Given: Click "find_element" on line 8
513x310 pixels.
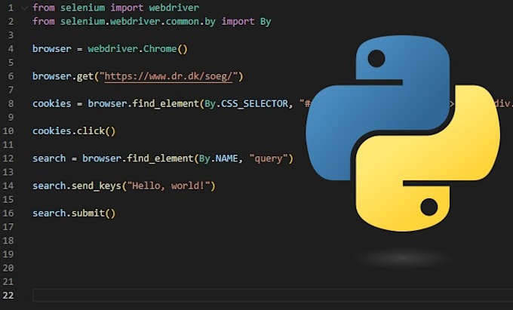Looking at the screenshot, I should pos(165,104).
